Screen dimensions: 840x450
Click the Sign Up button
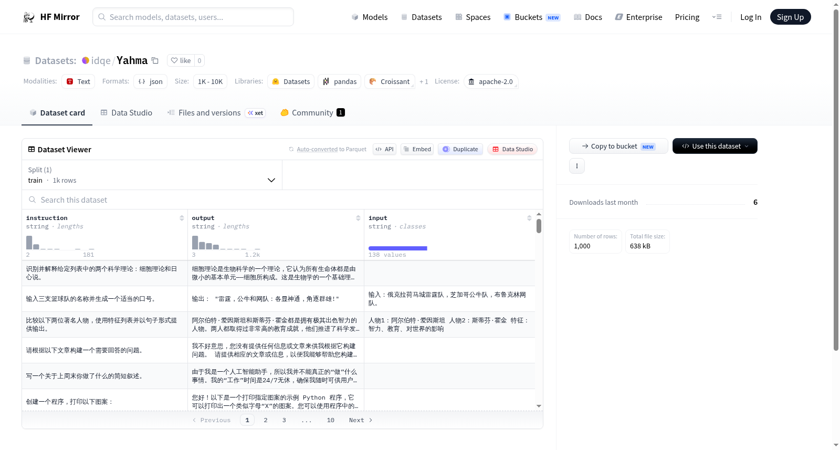790,17
